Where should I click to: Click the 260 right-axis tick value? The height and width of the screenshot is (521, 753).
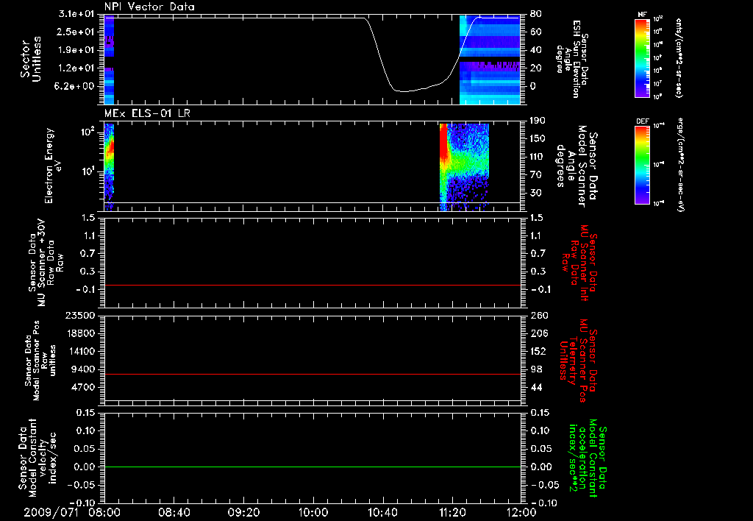click(x=539, y=315)
